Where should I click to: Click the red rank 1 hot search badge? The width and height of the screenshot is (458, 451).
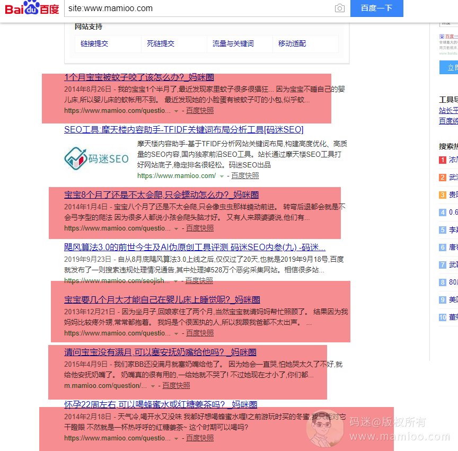[442, 160]
